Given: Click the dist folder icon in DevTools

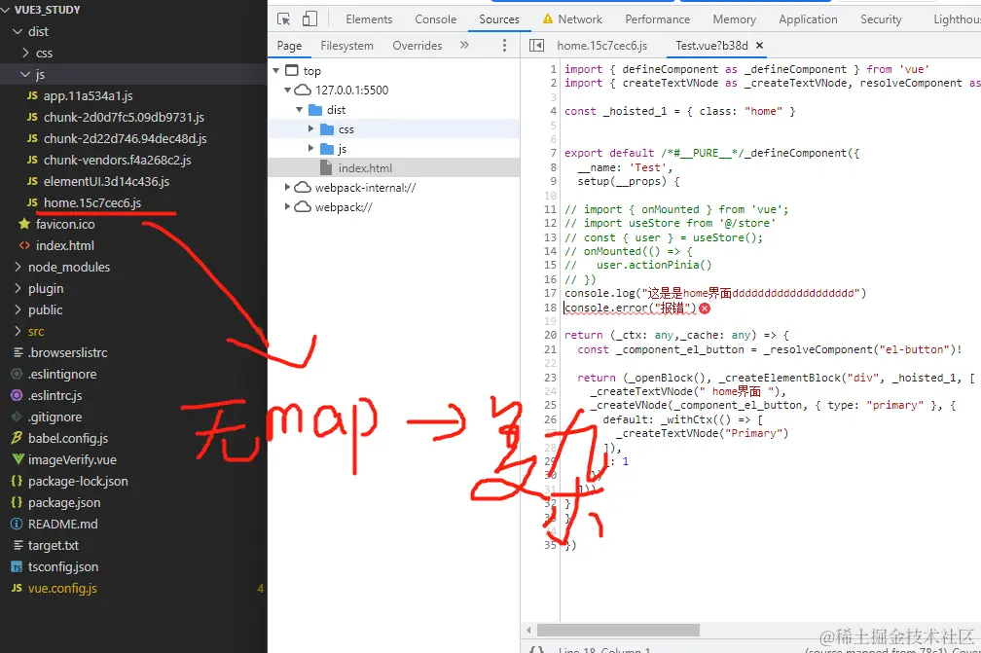Looking at the screenshot, I should click(315, 110).
